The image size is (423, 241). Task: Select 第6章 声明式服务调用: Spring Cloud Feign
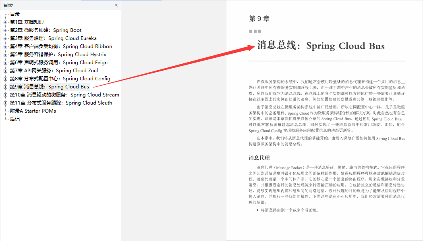(59, 63)
